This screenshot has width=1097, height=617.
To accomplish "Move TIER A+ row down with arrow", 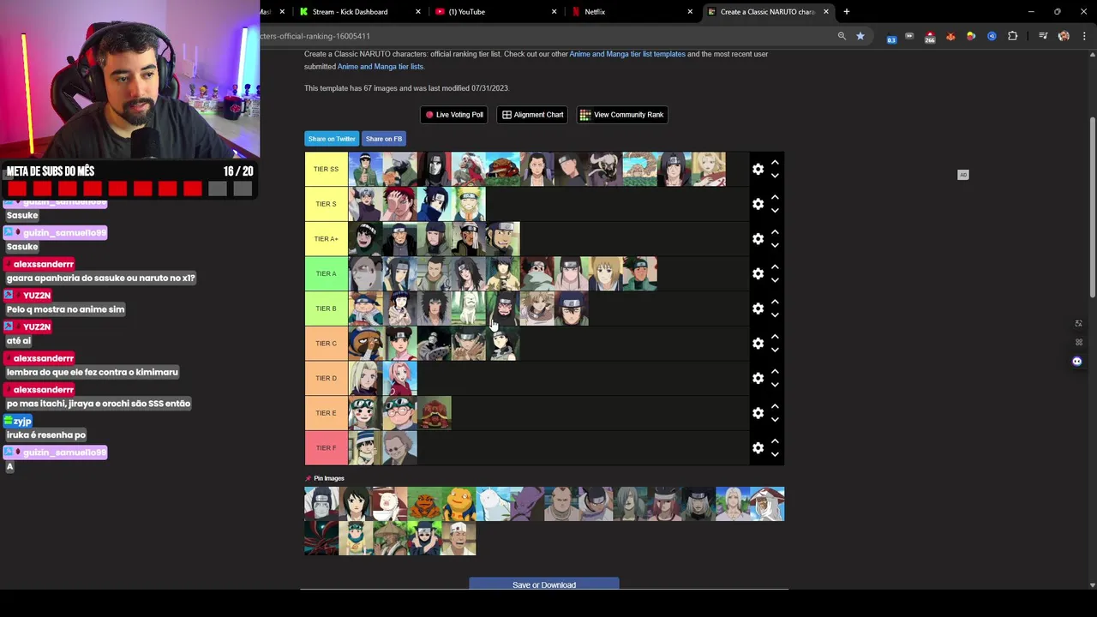I will coord(775,246).
